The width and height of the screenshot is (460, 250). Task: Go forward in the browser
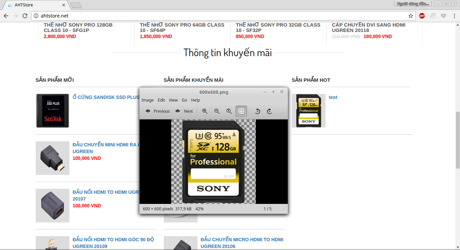coord(16,16)
